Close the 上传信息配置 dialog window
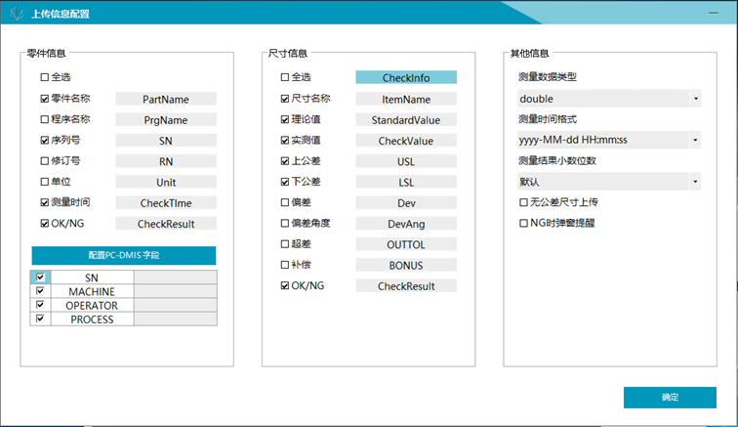The width and height of the screenshot is (738, 427). coord(716,13)
